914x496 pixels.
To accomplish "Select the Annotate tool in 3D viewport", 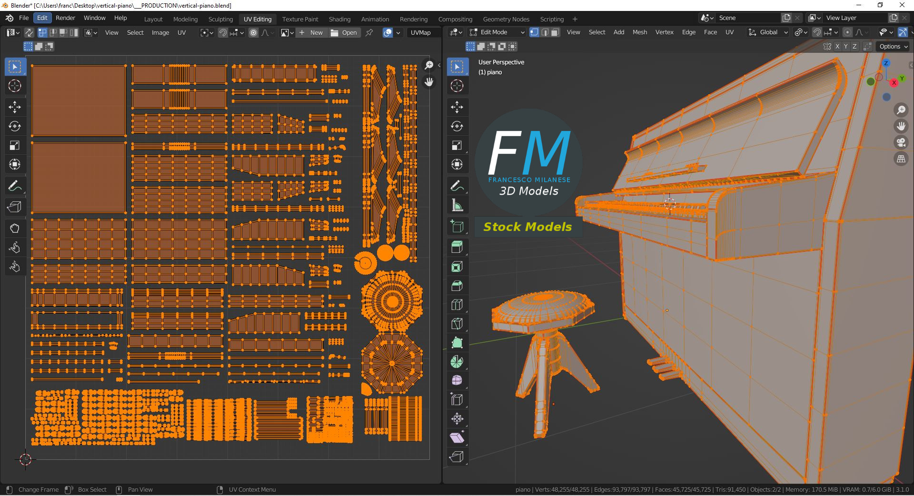I will click(457, 186).
